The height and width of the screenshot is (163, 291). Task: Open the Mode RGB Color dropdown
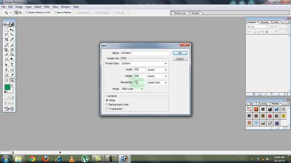point(132,89)
